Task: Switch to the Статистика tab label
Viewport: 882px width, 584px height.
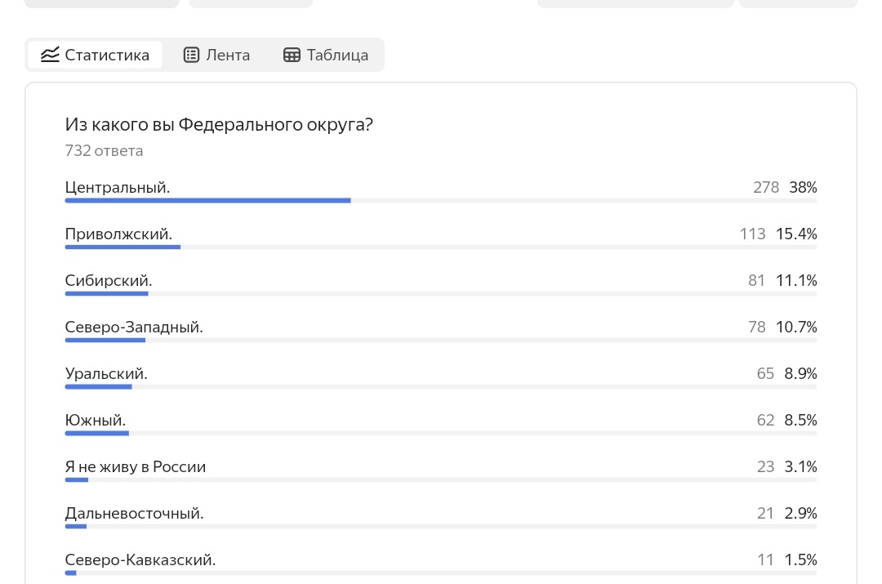Action: click(107, 56)
